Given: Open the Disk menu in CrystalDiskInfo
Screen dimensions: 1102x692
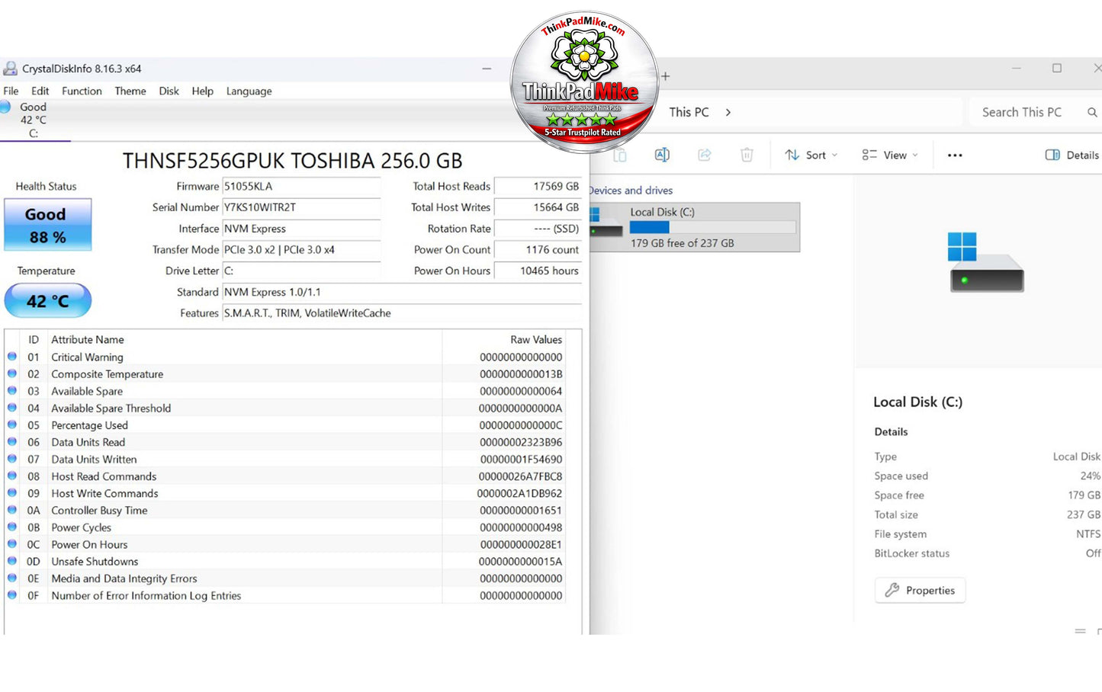Looking at the screenshot, I should coord(169,91).
